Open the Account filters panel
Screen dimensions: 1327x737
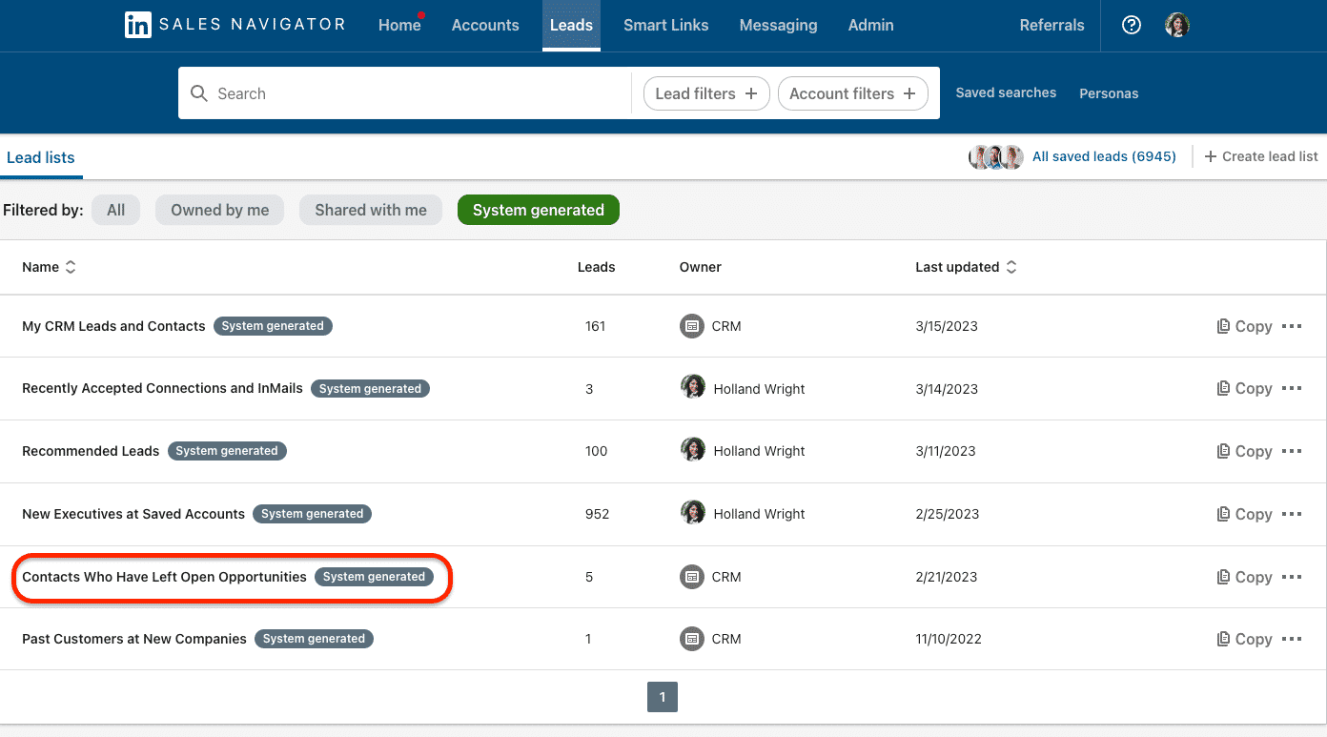tap(852, 93)
